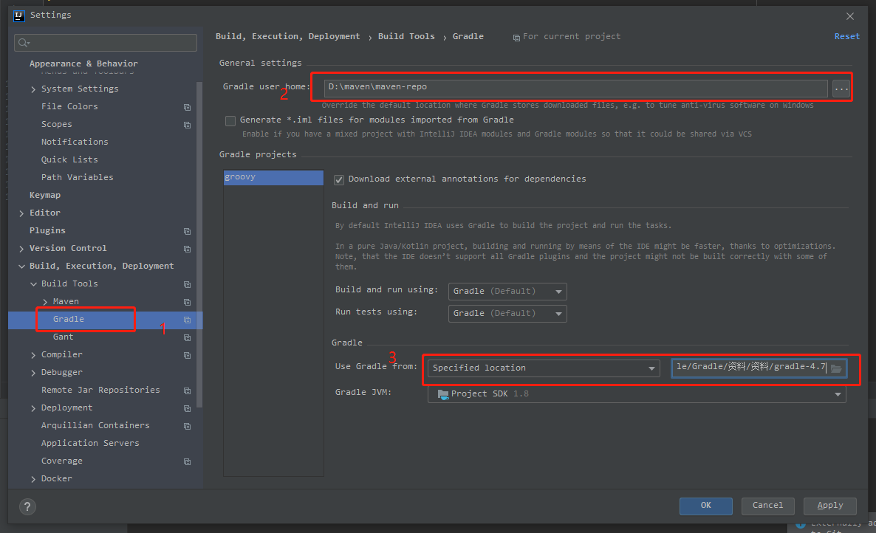Click per-project icon beside Plugins
The height and width of the screenshot is (533, 876).
point(187,231)
